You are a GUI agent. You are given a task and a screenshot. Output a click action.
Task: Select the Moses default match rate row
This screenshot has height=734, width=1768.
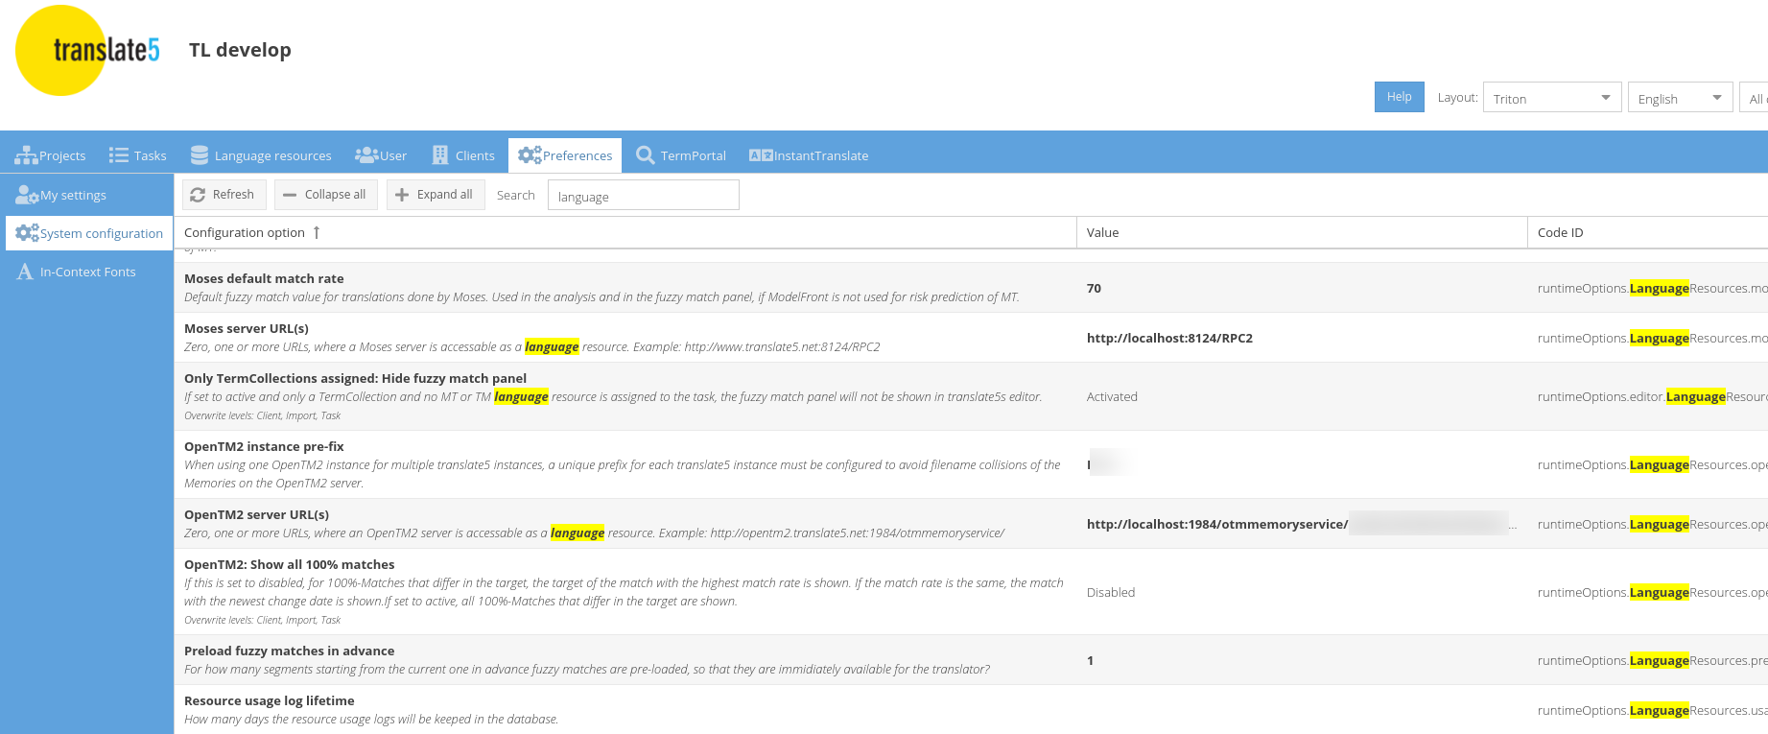click(971, 288)
